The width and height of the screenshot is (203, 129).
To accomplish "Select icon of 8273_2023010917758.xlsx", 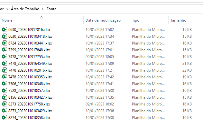I will pos(5,104).
